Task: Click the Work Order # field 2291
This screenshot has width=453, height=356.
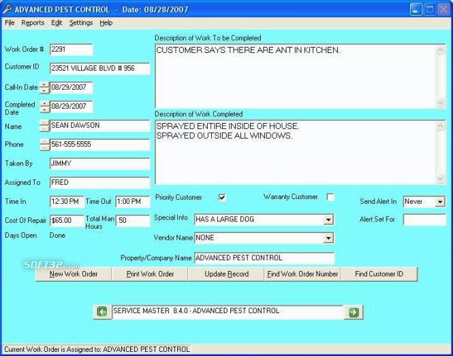Action: (71, 50)
